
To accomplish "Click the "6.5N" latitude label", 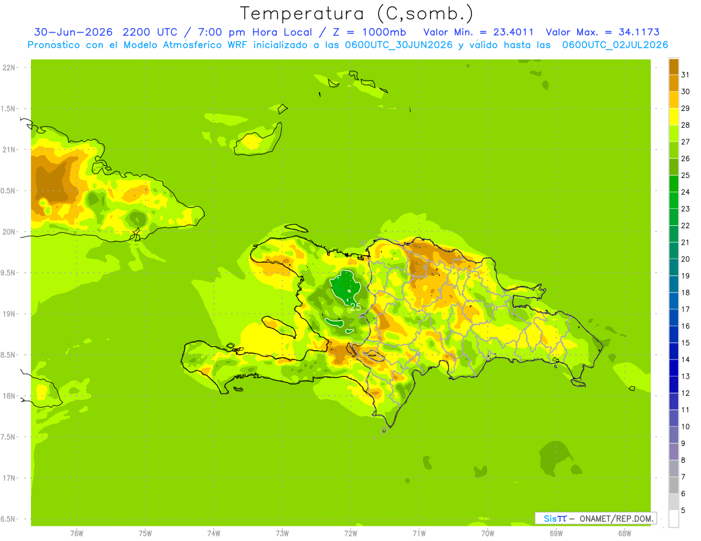I will [x=8, y=519].
